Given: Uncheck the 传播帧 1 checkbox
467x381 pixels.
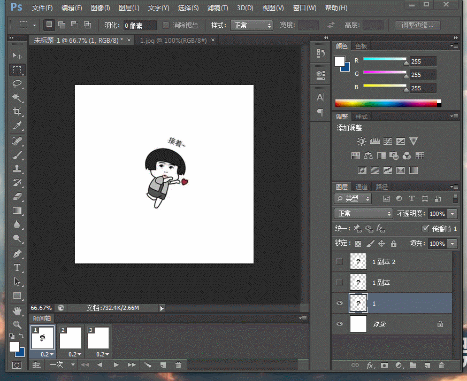Looking at the screenshot, I should pos(426,228).
